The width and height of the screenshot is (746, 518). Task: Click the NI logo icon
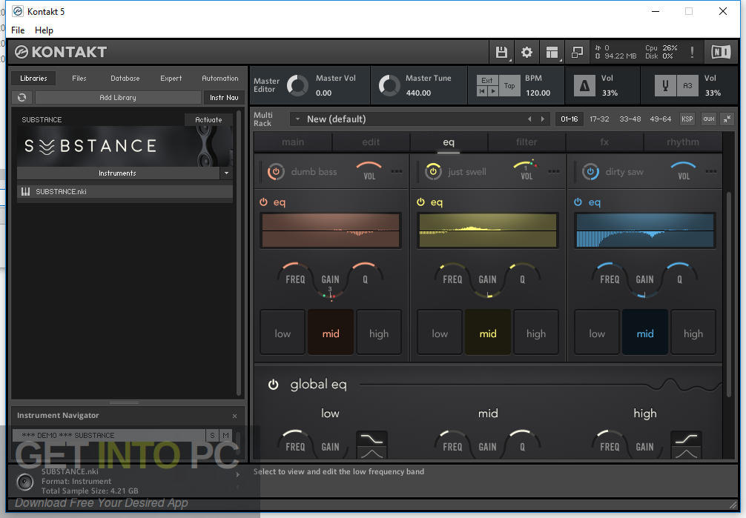721,52
